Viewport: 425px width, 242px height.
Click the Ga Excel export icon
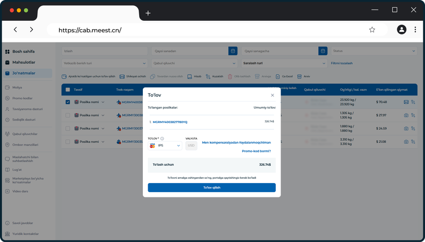coord(277,76)
